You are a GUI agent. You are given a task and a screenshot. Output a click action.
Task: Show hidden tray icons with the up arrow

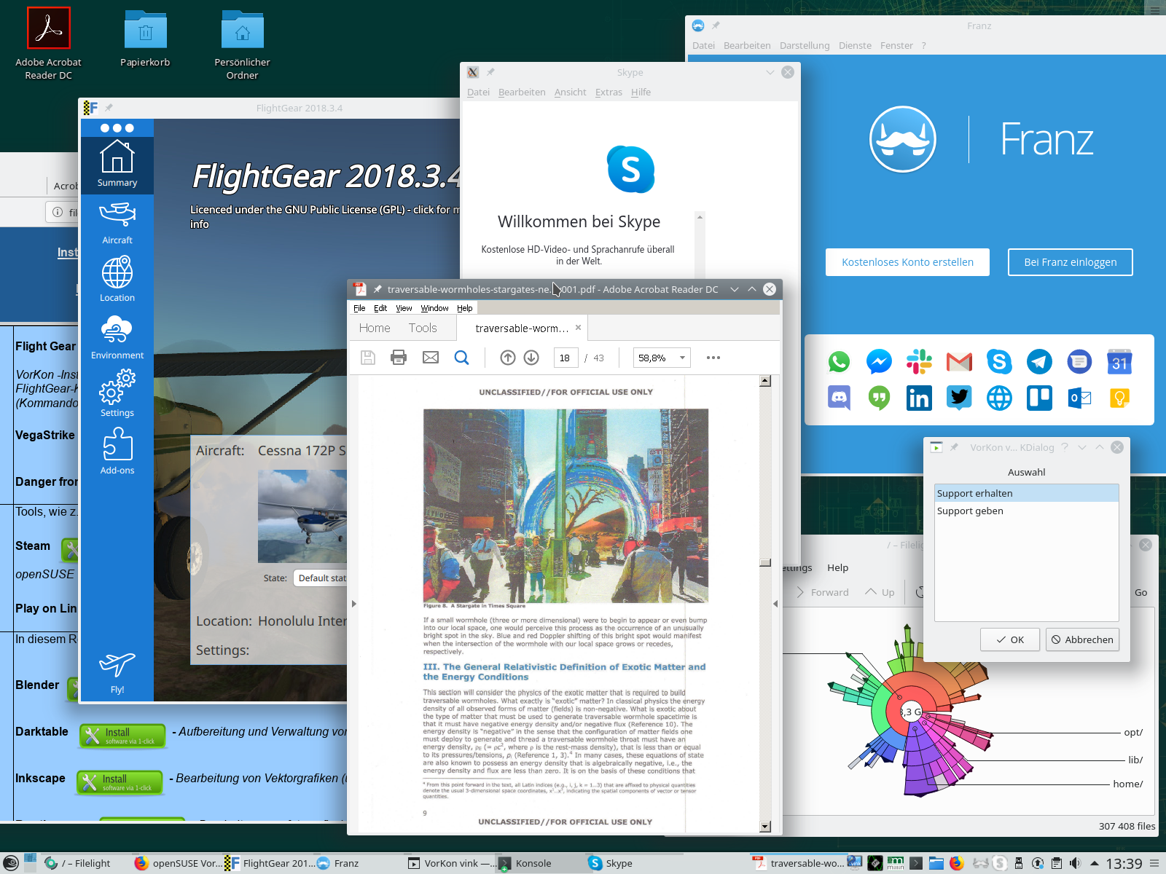pos(1094,863)
